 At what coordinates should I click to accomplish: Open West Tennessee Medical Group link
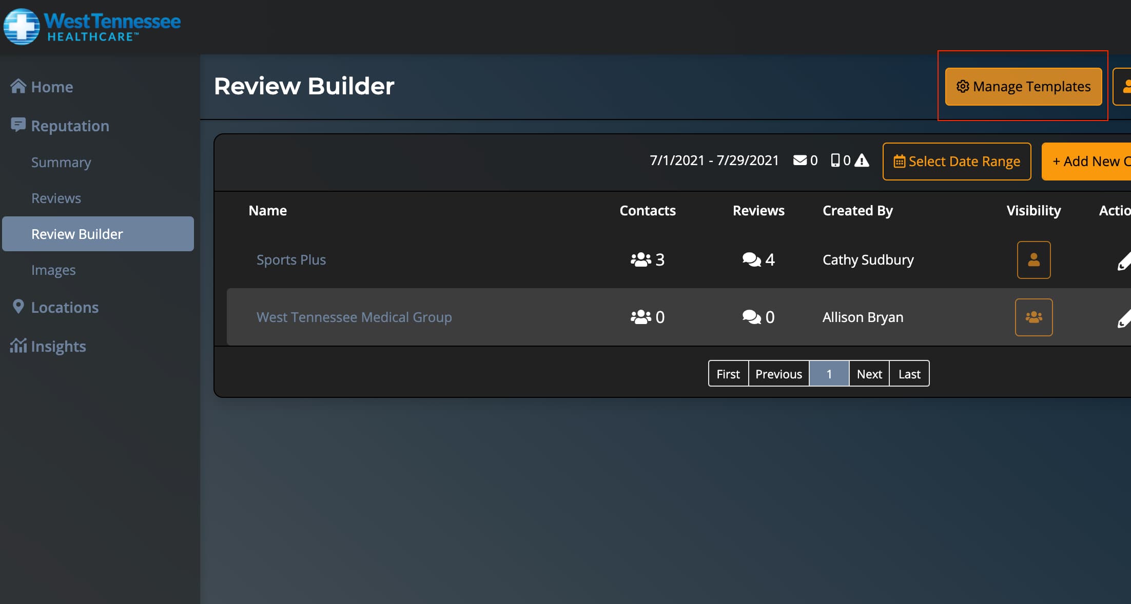[354, 317]
